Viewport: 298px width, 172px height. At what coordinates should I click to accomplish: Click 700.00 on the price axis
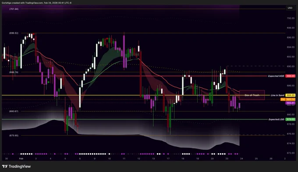click(291, 18)
